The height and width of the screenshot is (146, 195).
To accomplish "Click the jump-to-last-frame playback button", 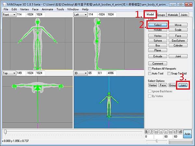I will (x=180, y=132).
